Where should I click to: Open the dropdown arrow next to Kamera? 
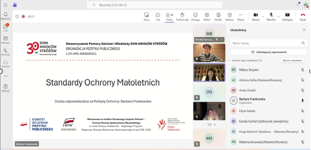(263, 16)
